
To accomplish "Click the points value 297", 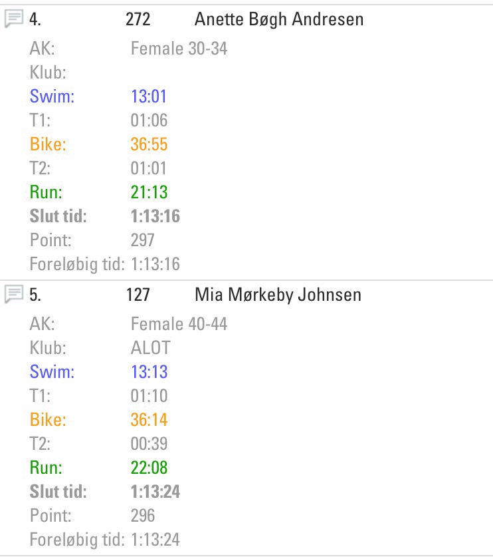I will (x=143, y=240).
